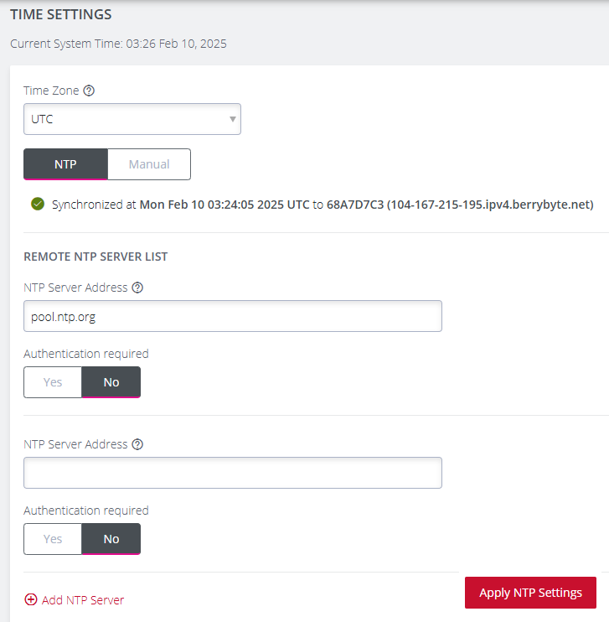Focus the pool.ntp.org server address field

click(x=232, y=316)
